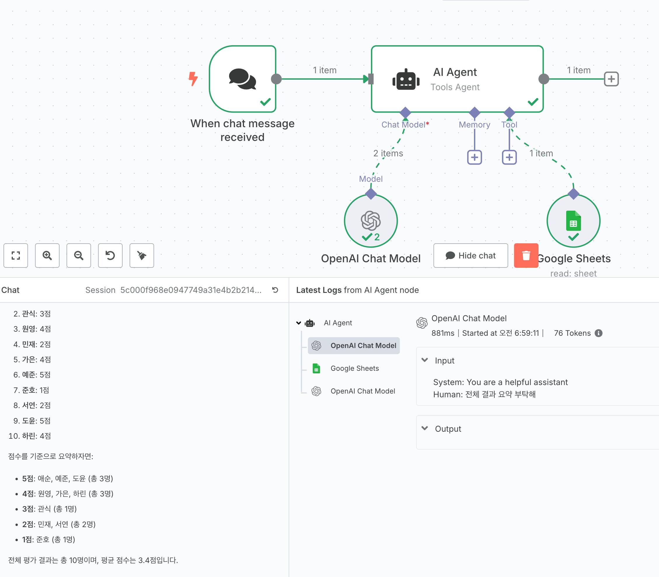This screenshot has width=659, height=577.
Task: Click the Google Sheets node top diamond
Action: pos(573,194)
